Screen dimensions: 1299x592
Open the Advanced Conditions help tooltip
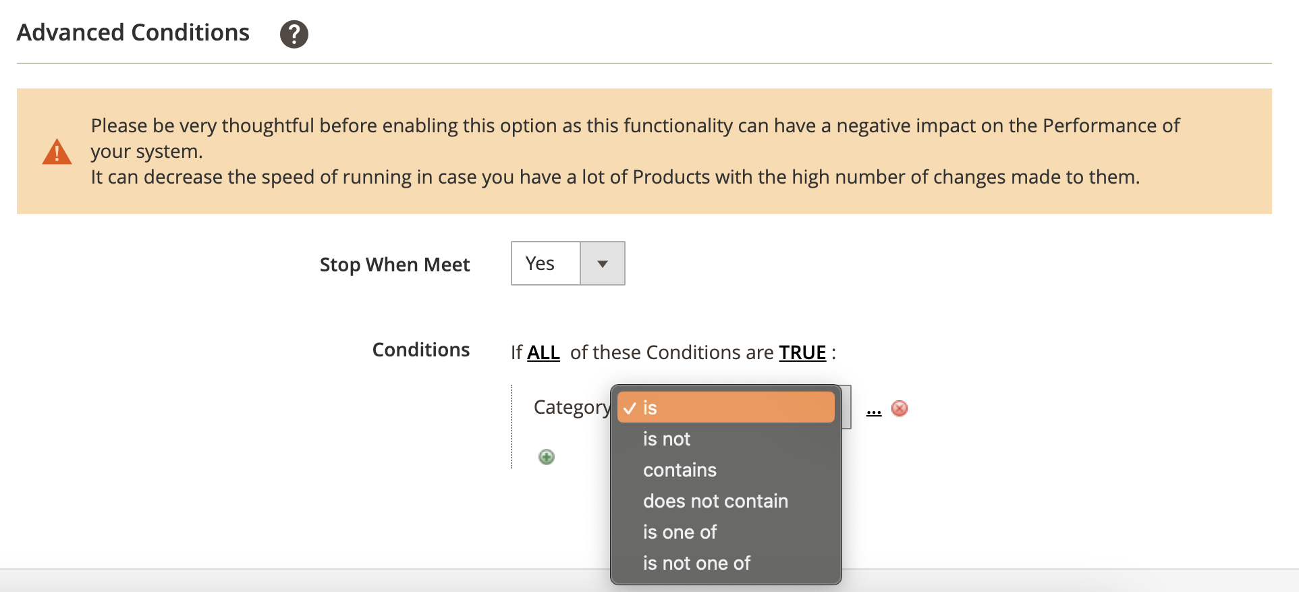[x=294, y=33]
